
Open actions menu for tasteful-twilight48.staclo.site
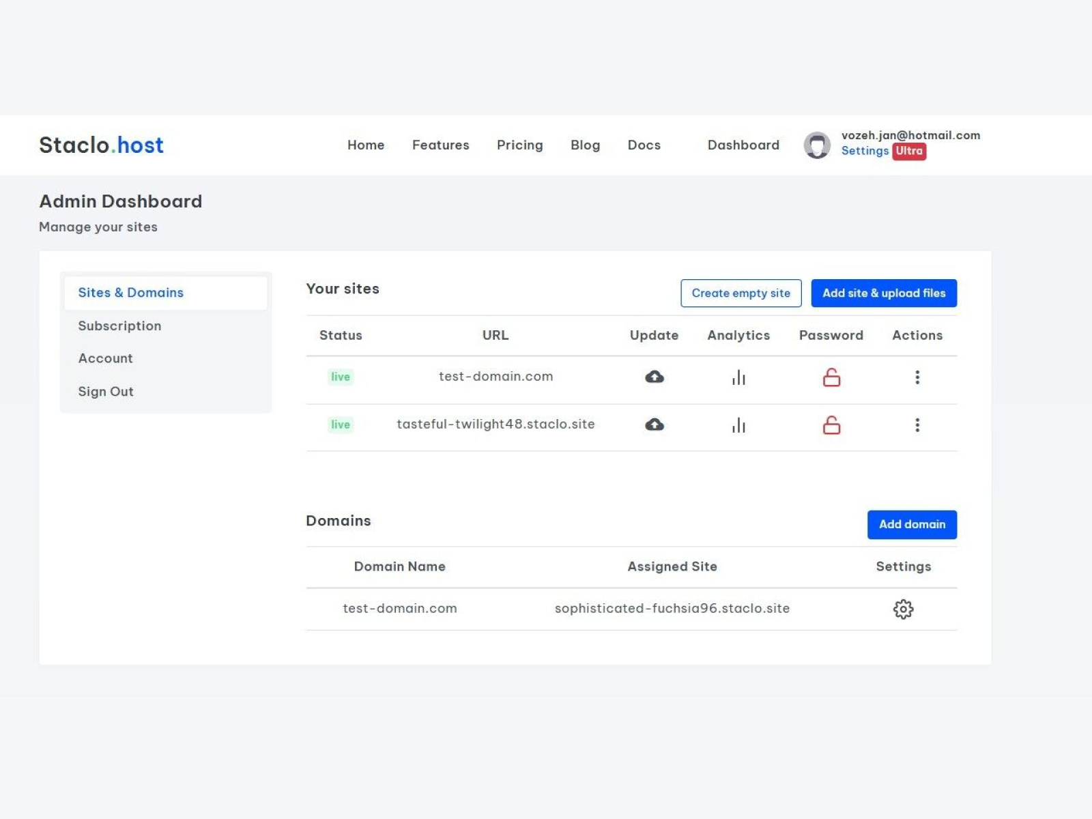point(917,425)
